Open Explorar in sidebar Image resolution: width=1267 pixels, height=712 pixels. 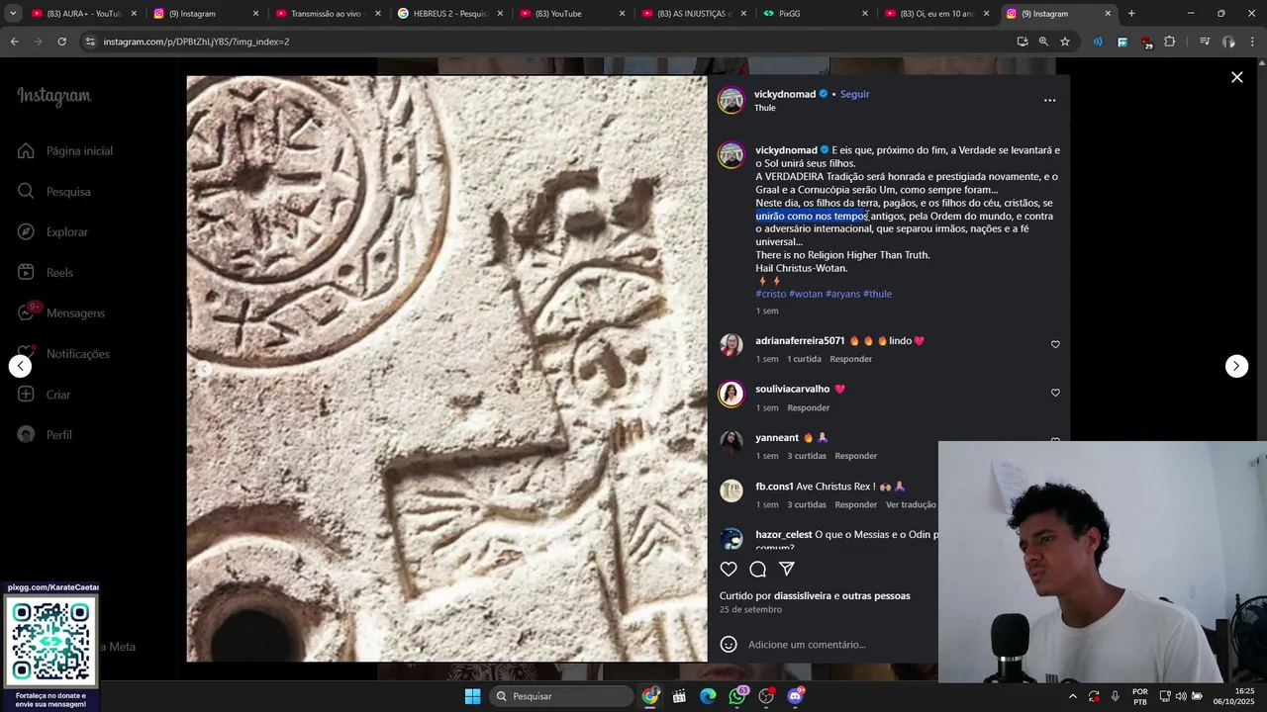point(53,231)
